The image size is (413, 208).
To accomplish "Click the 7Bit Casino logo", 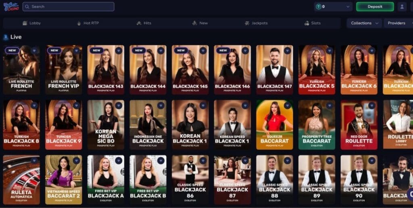I will (x=11, y=6).
